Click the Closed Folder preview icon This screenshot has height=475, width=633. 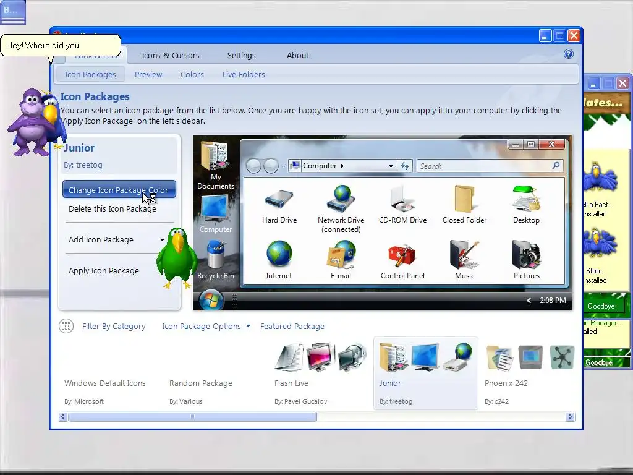point(464,199)
